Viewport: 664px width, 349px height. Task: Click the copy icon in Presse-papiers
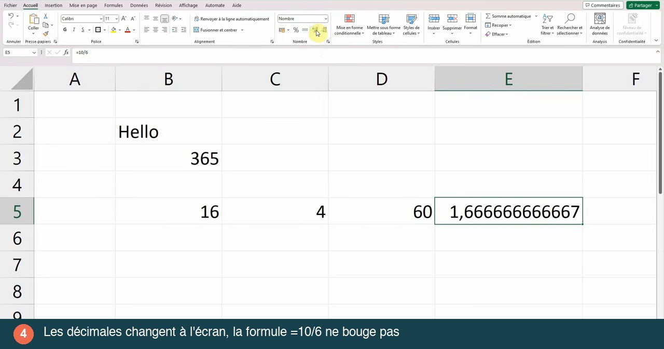click(46, 25)
